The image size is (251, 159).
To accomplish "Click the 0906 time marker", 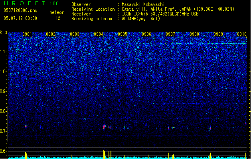I will pos(146,34).
